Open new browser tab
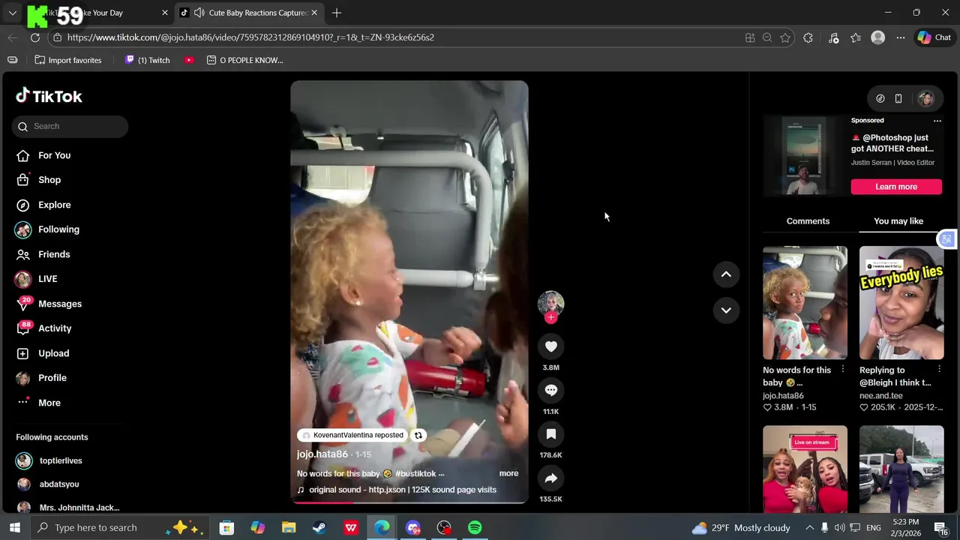The height and width of the screenshot is (540, 960). (337, 13)
